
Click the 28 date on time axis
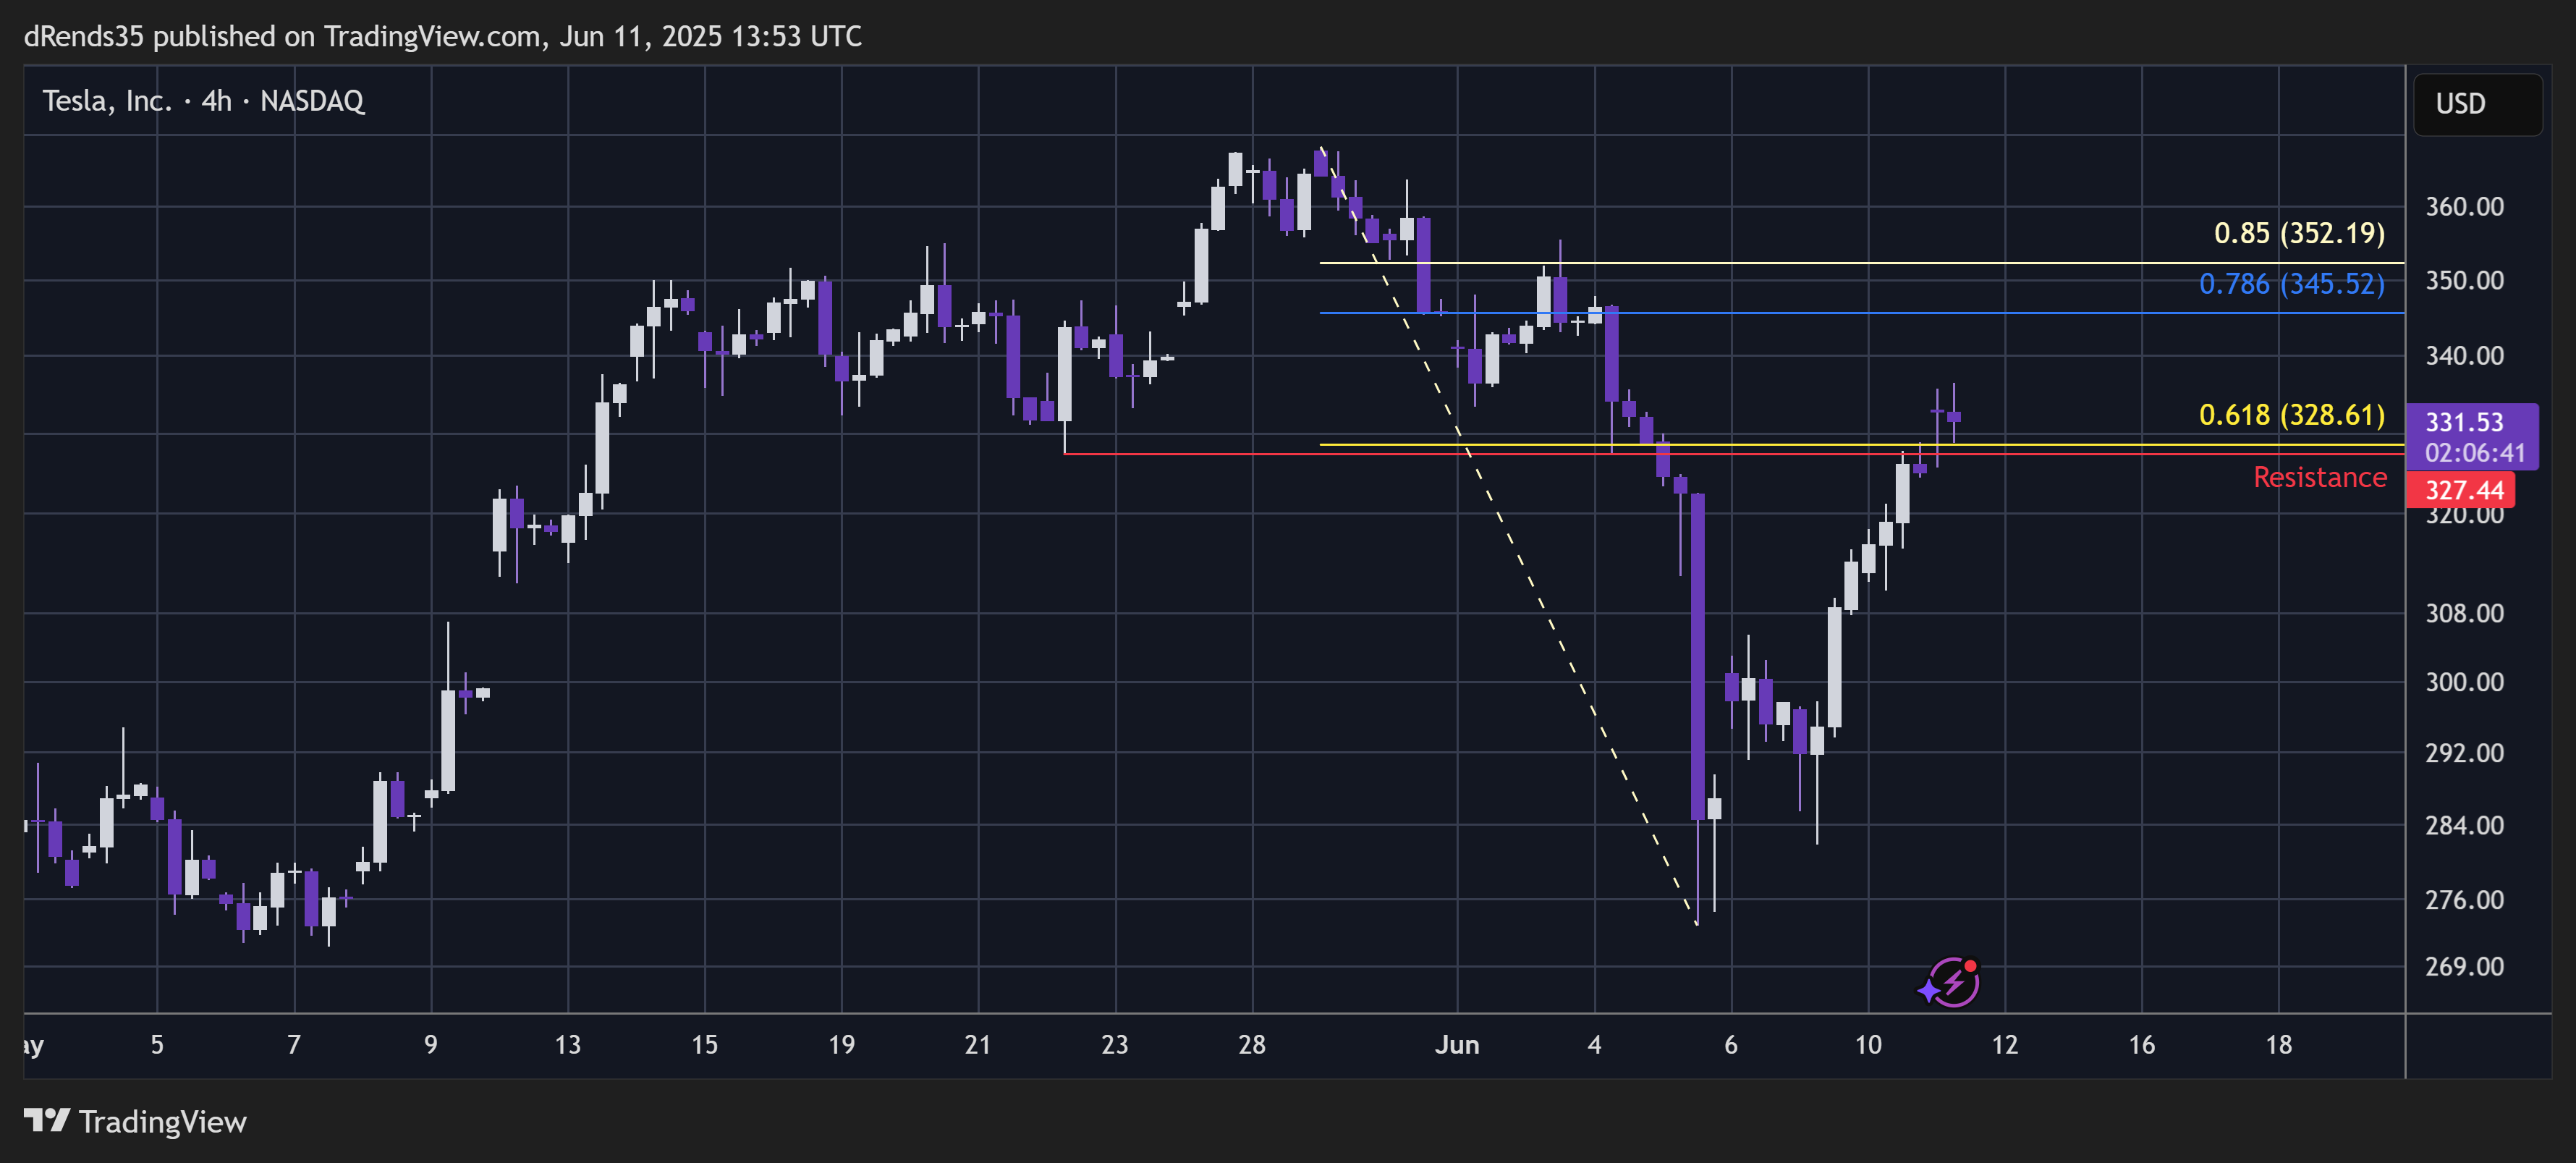(x=1252, y=1045)
